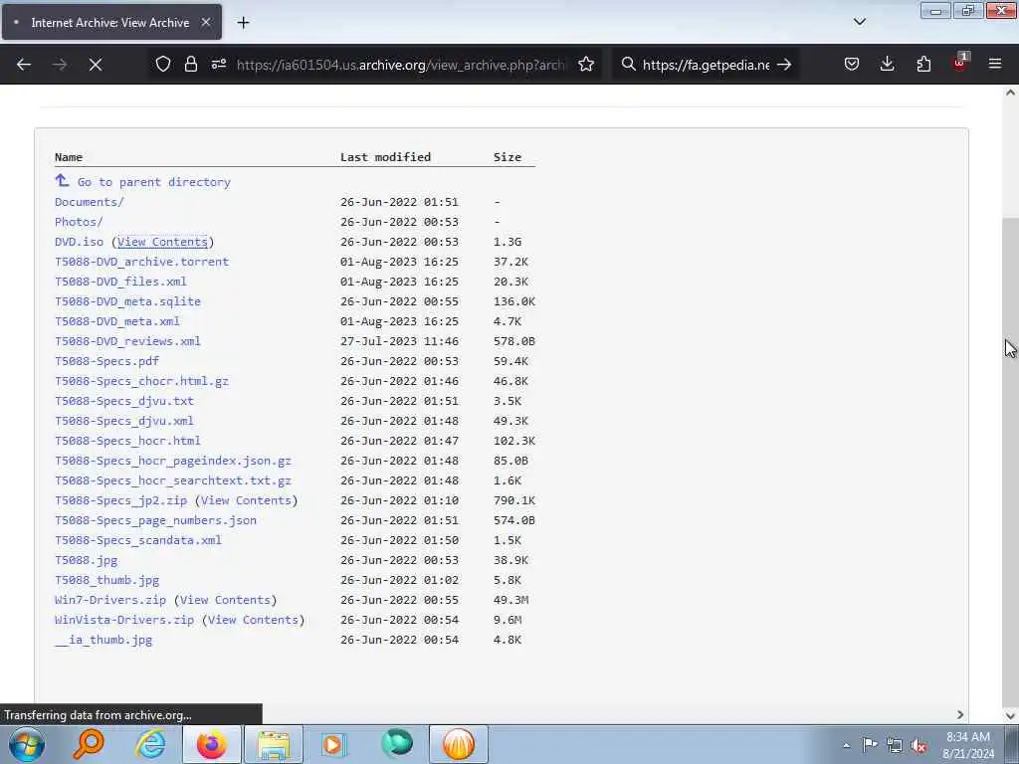
Task: Open __ia_thumb.jpg
Action: 103,640
